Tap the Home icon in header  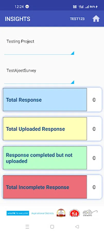click(96, 19)
